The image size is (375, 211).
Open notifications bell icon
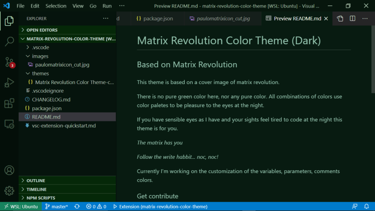tap(367, 207)
